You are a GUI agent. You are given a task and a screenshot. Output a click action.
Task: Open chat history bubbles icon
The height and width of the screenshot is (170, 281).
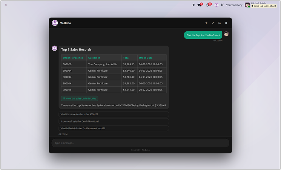tap(220, 23)
